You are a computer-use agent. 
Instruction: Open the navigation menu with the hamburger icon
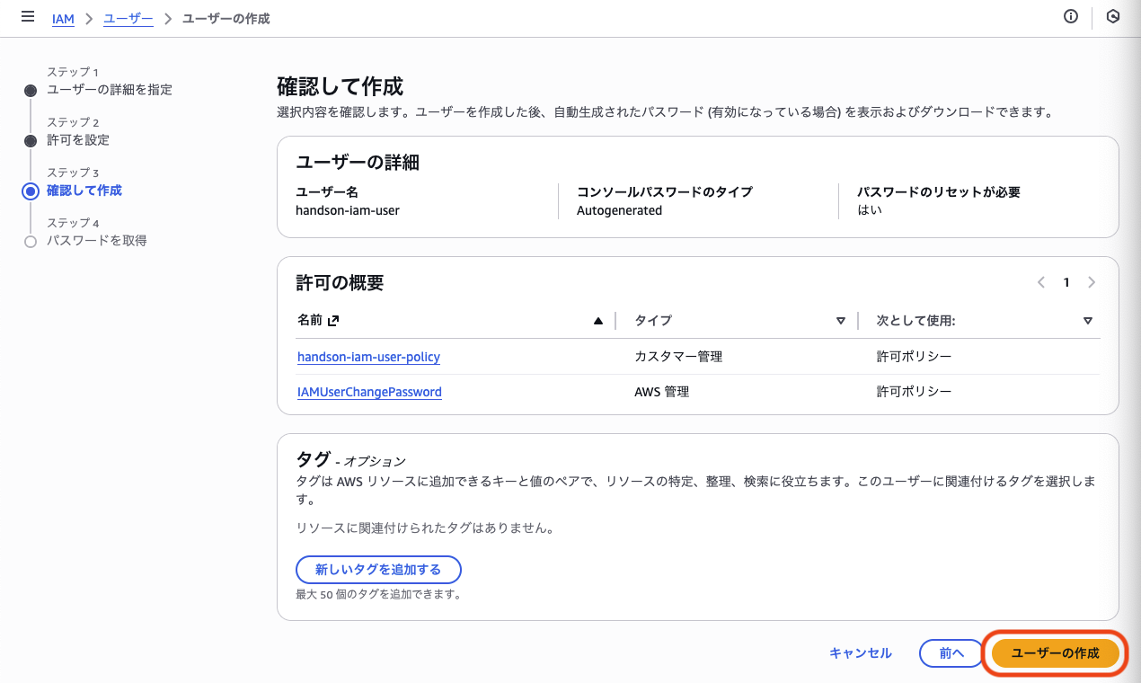(27, 17)
